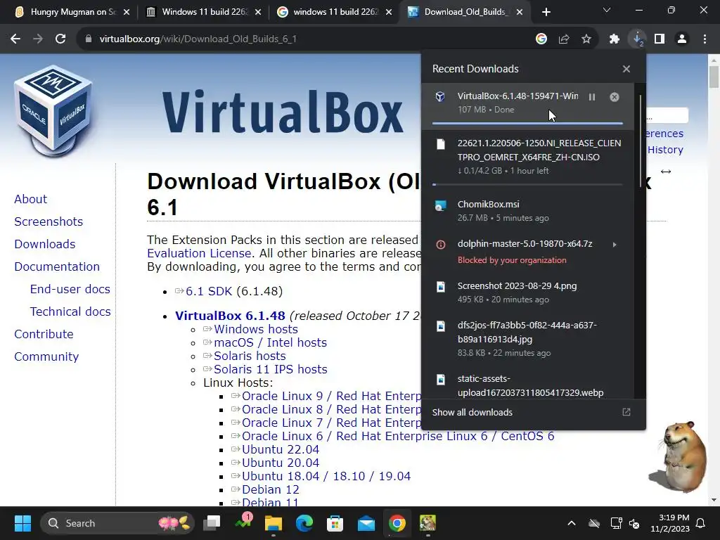Go back using browser back arrow
Screen dimensions: 720x540
15,39
